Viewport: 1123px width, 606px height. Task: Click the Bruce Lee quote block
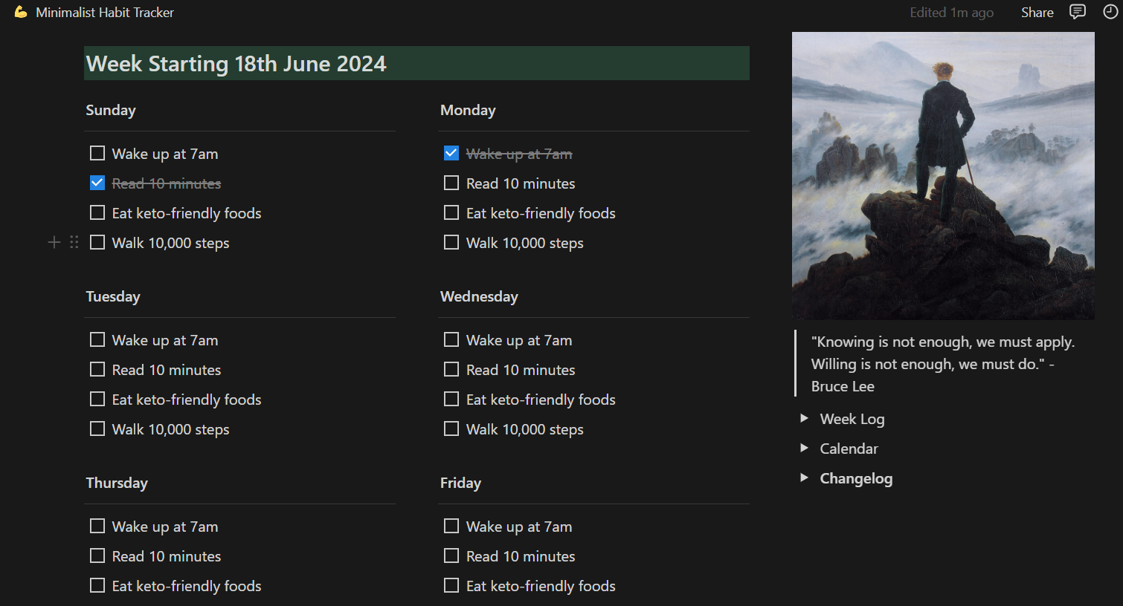tap(942, 364)
